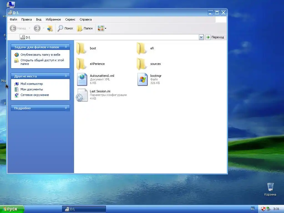
Task: Click the RL language indicator
Action: point(253,209)
